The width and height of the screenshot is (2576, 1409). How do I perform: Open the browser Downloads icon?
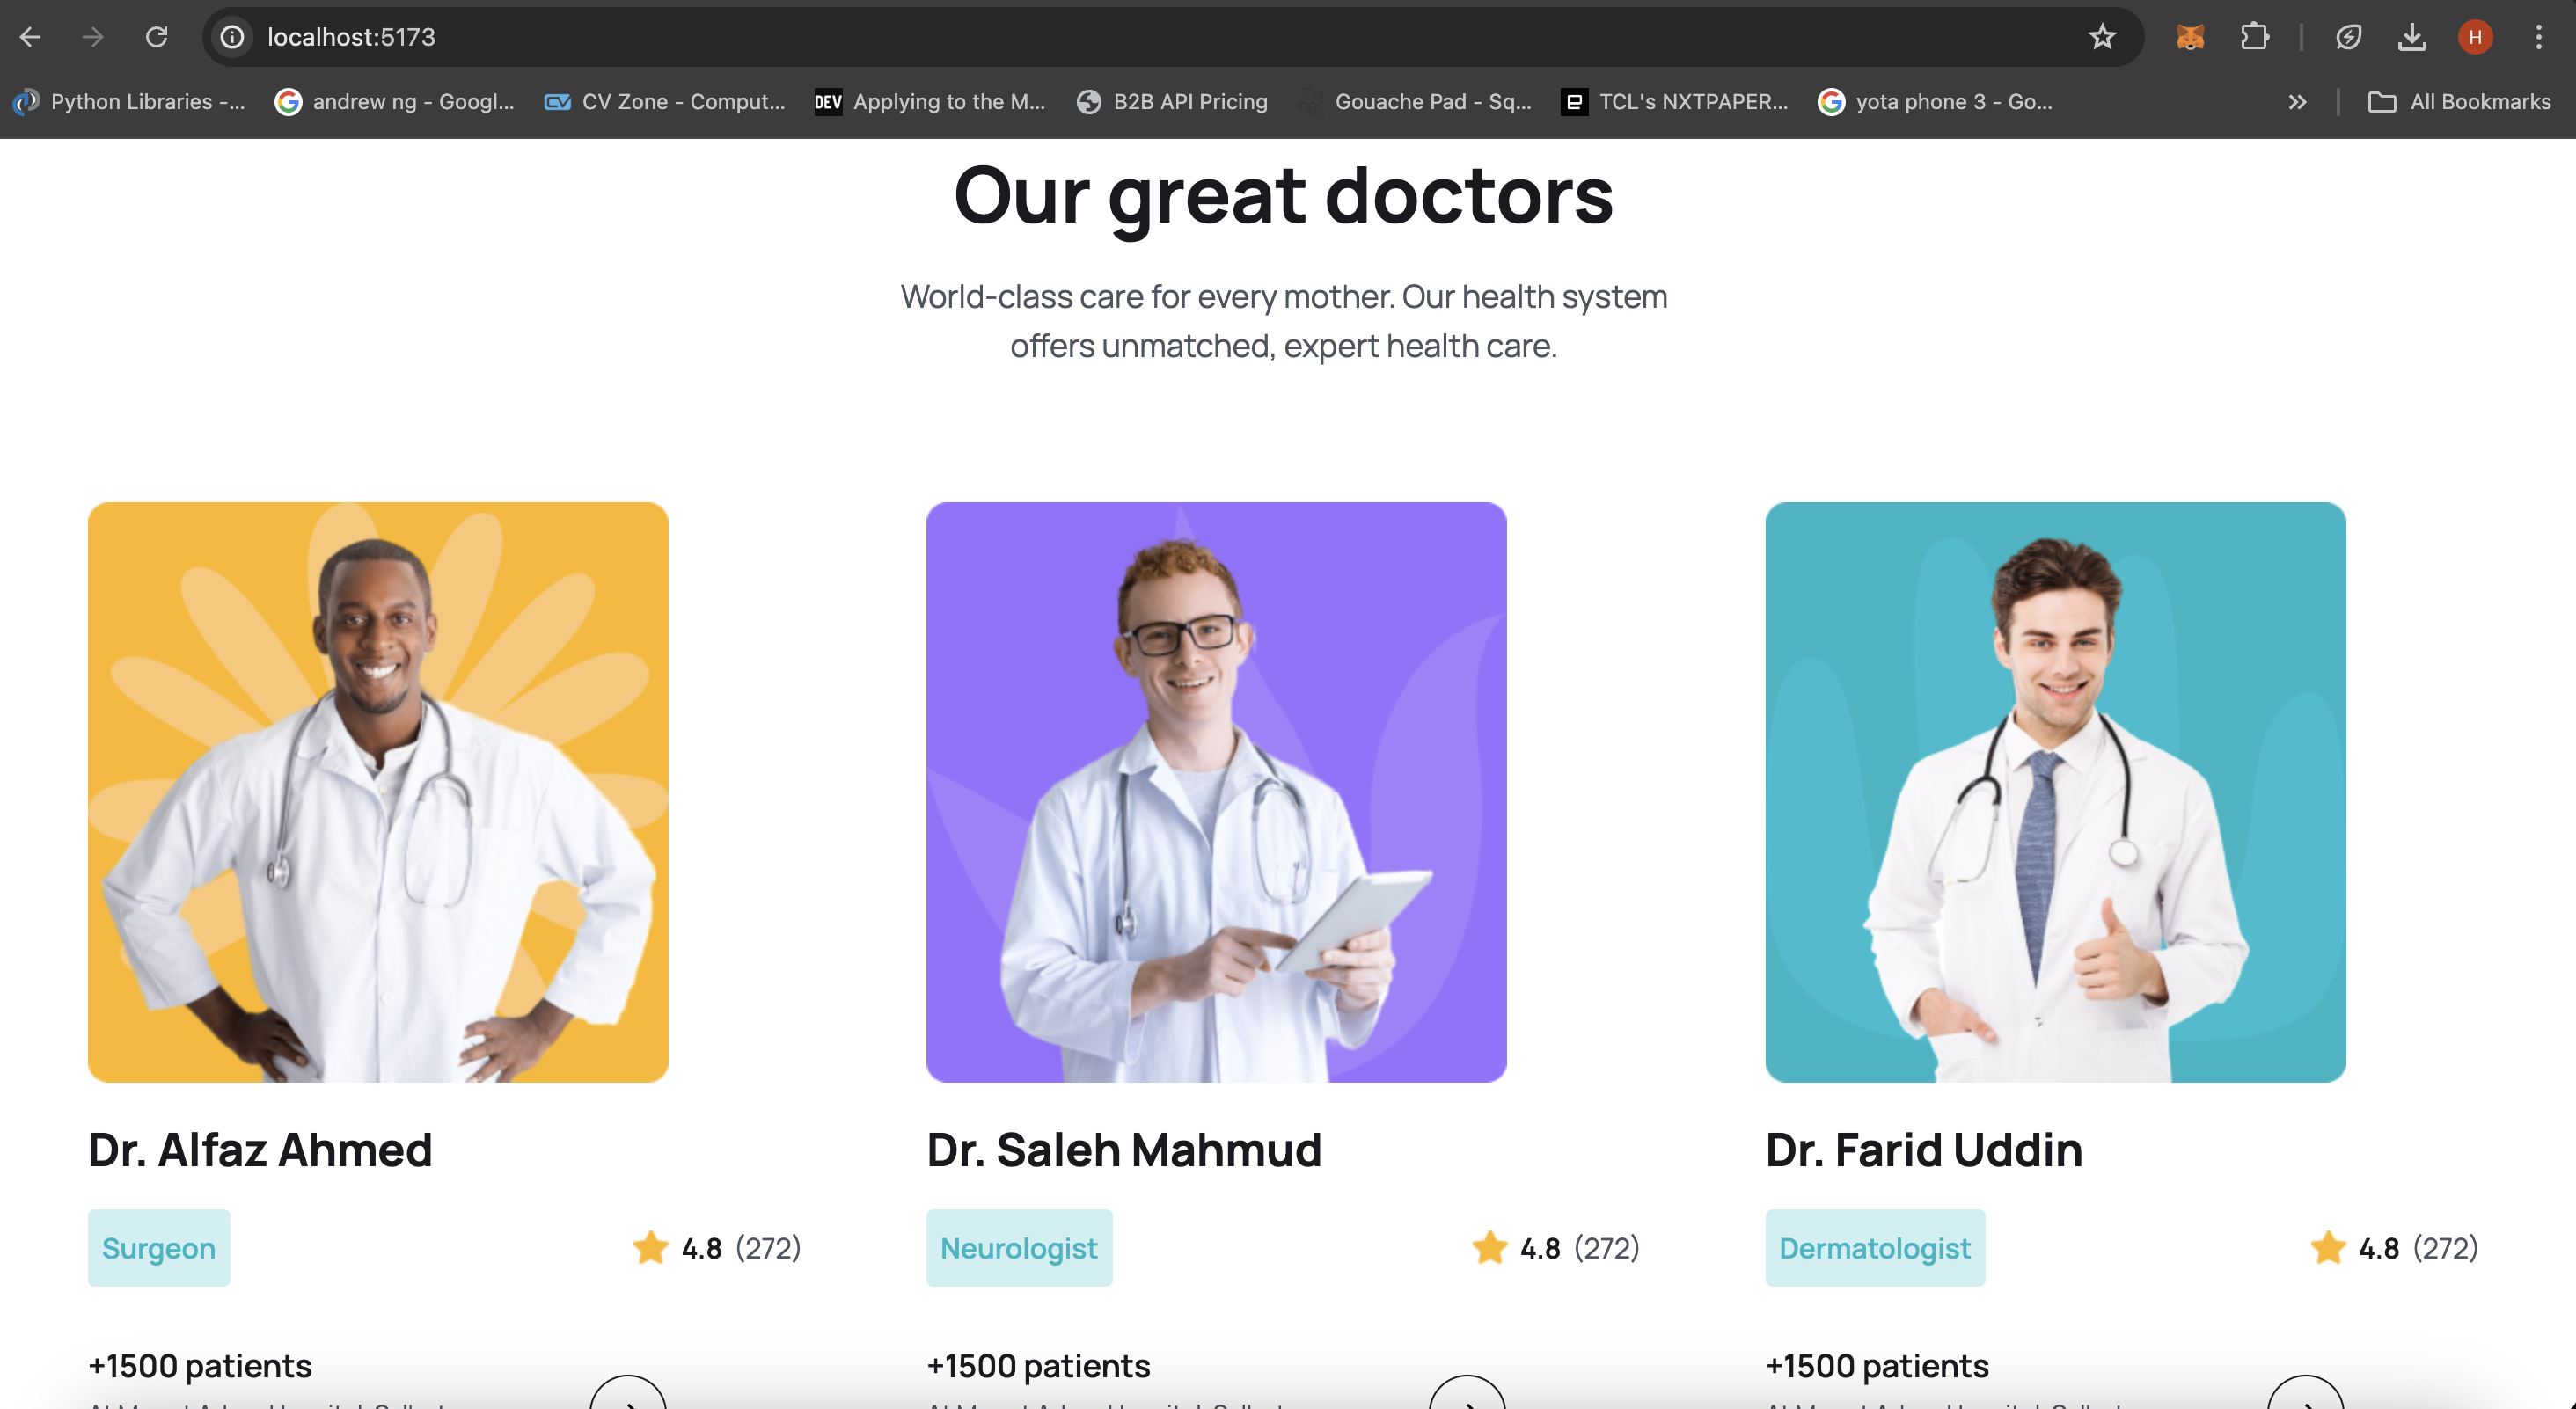click(x=2412, y=37)
